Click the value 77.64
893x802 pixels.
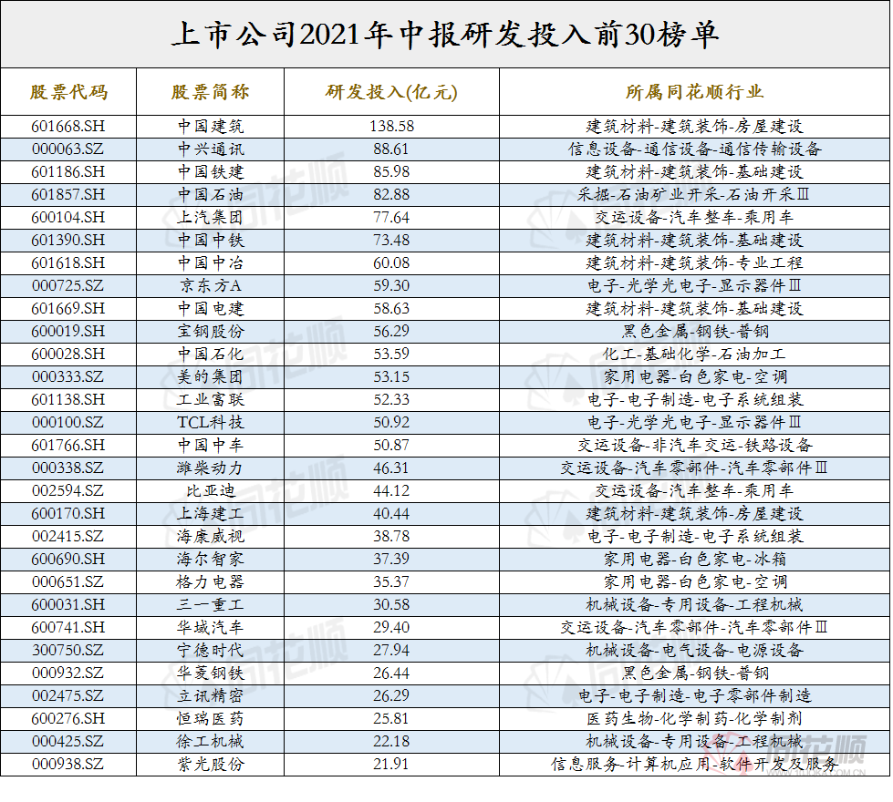[391, 218]
